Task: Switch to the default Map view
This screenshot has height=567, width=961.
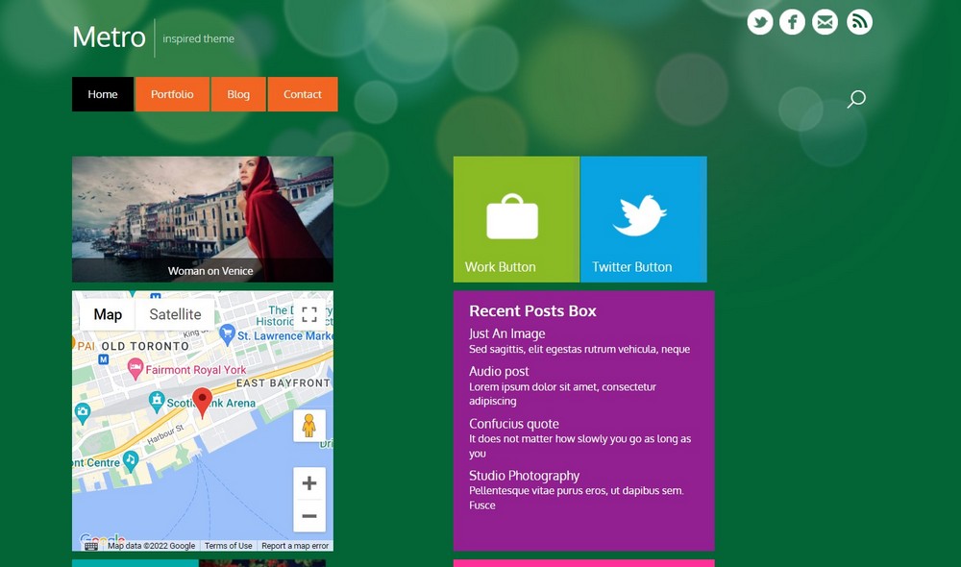Action: pyautogui.click(x=108, y=314)
